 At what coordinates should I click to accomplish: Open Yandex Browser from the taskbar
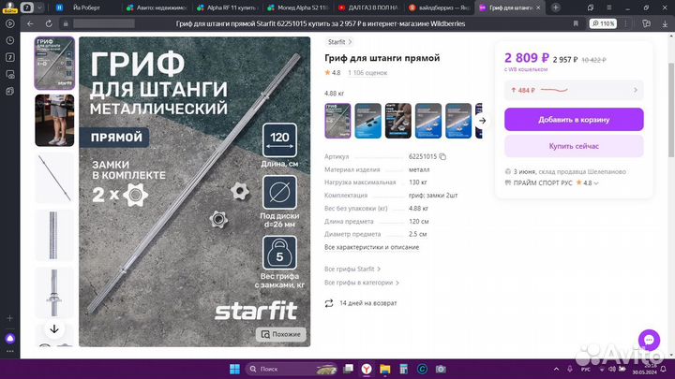pos(367,369)
